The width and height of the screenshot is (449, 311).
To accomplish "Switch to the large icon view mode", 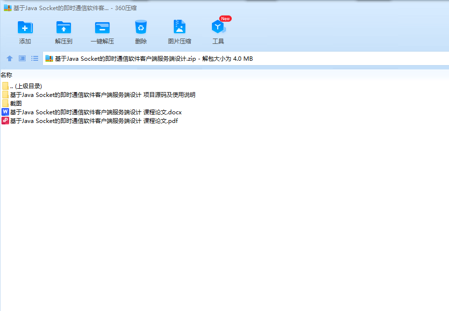I will point(22,58).
